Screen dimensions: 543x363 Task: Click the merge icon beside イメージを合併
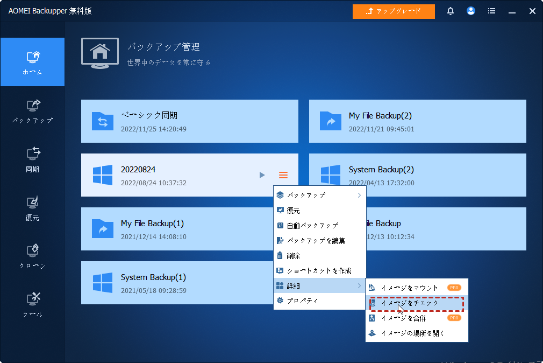[x=372, y=318]
